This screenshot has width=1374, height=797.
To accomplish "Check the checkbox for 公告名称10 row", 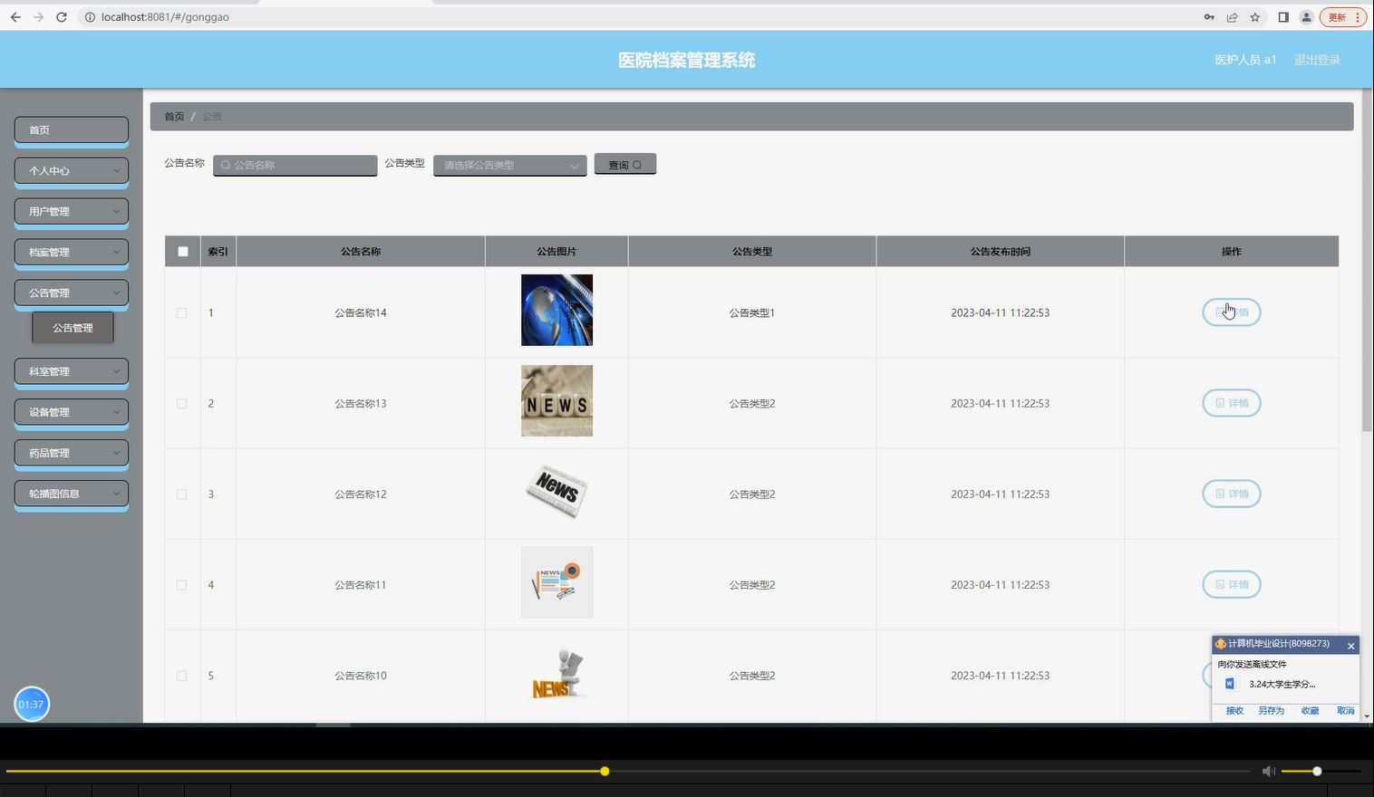I will 182,676.
